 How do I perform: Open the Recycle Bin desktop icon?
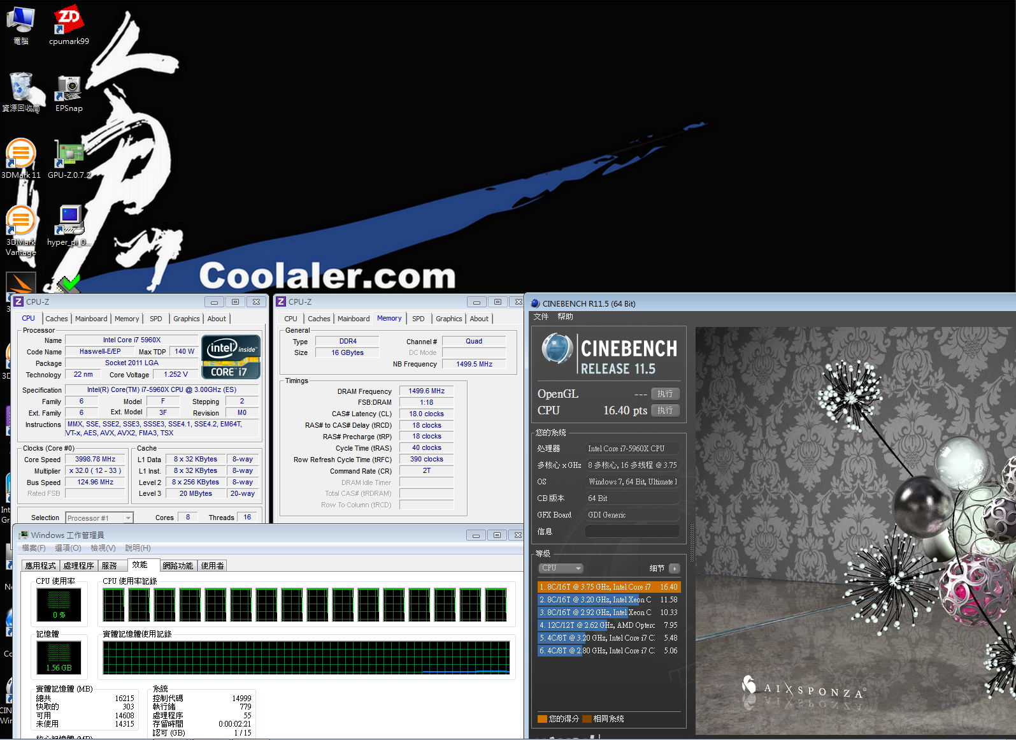click(21, 92)
